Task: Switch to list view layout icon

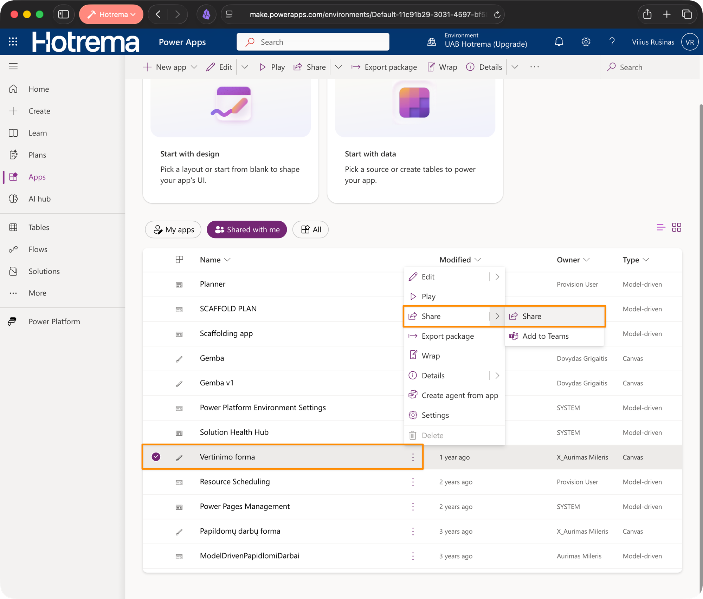Action: pos(661,227)
